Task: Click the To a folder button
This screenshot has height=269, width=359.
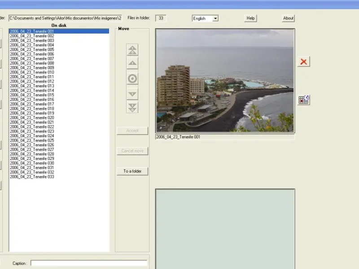Action: (132, 171)
